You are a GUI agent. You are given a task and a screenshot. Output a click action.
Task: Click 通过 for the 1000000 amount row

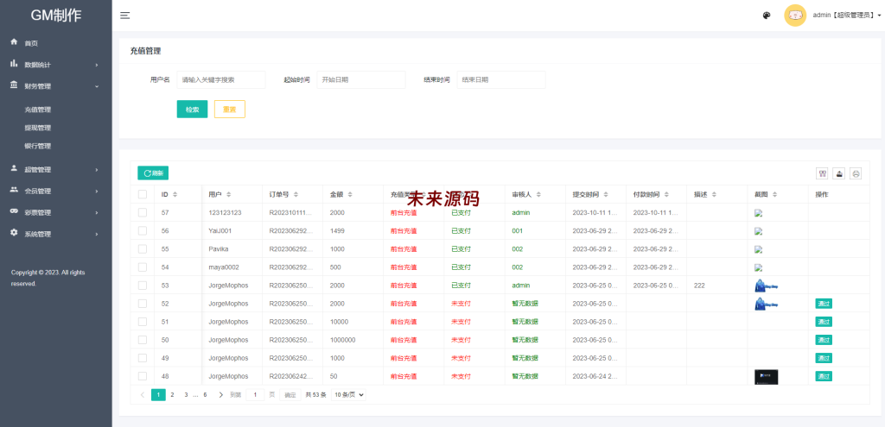pos(824,340)
